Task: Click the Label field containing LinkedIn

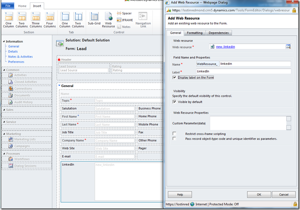Action: point(244,71)
